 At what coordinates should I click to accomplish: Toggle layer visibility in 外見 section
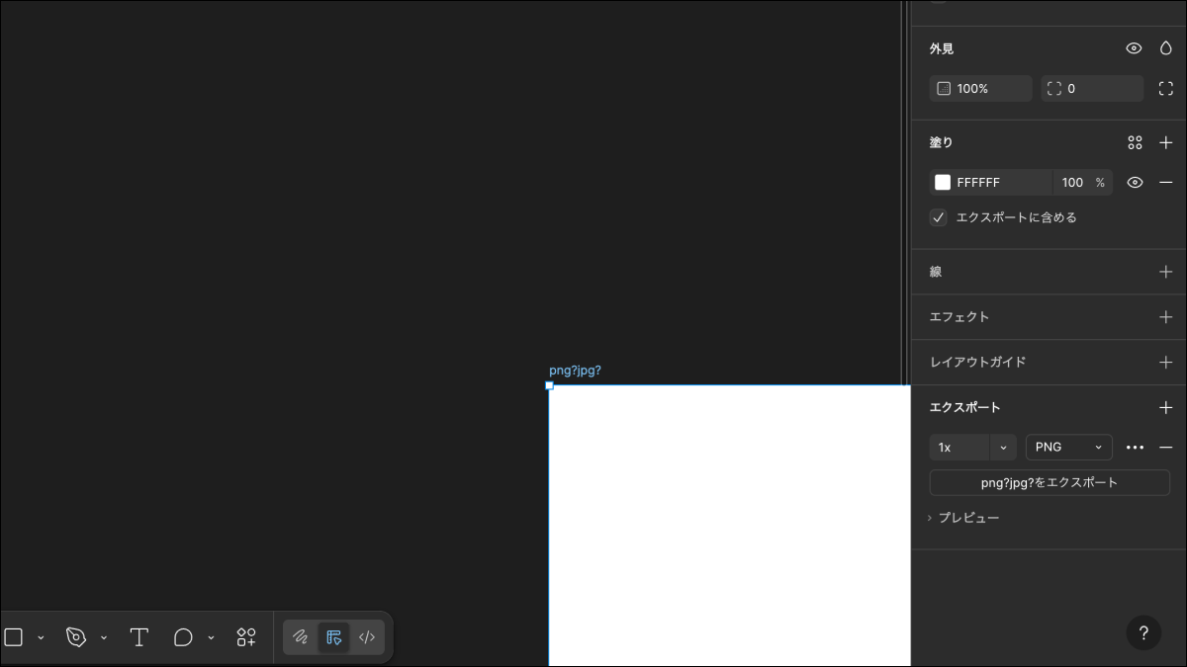pyautogui.click(x=1134, y=48)
